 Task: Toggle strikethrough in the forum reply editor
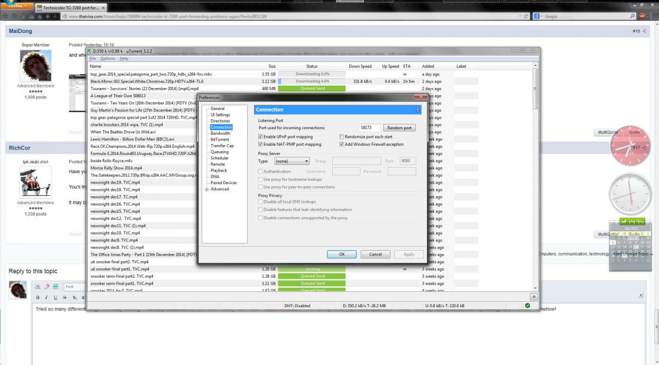tap(65, 297)
